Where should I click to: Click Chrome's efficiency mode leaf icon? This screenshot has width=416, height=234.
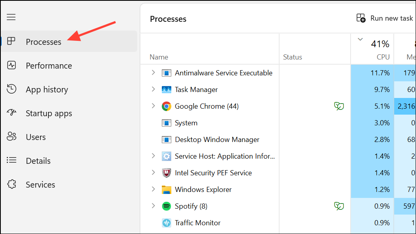(x=339, y=106)
